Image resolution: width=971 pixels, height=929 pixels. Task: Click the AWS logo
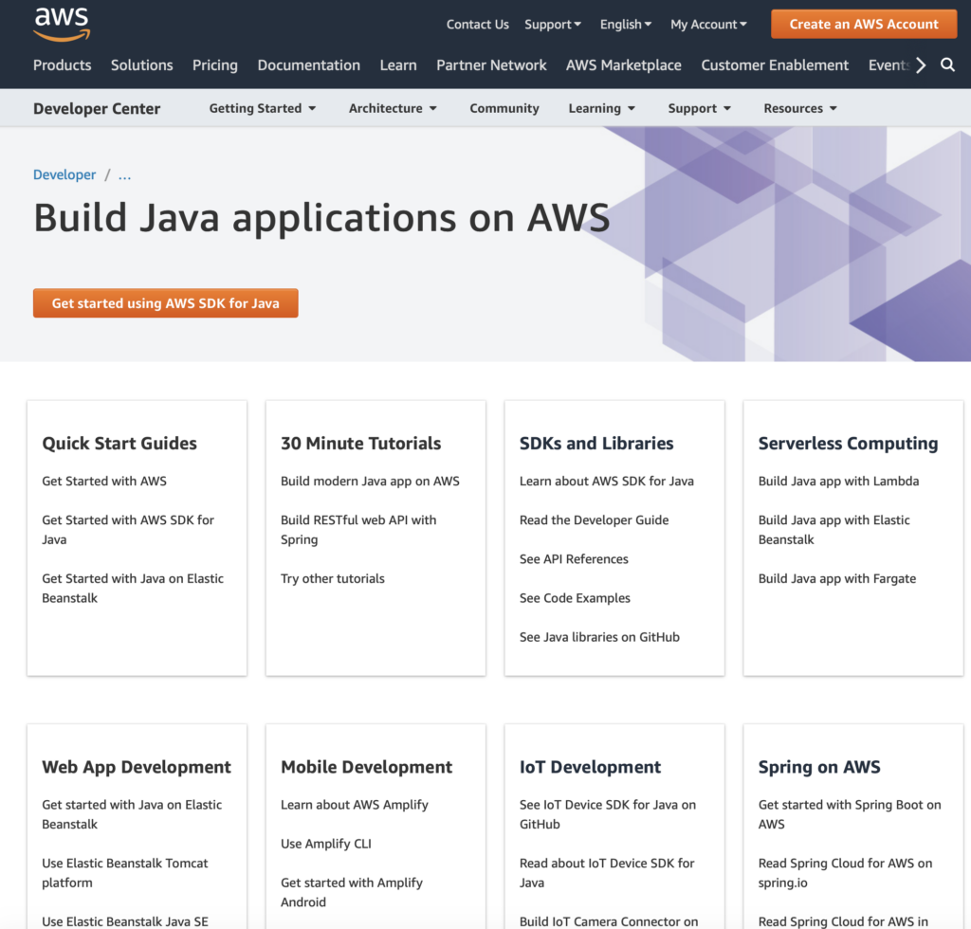click(62, 25)
